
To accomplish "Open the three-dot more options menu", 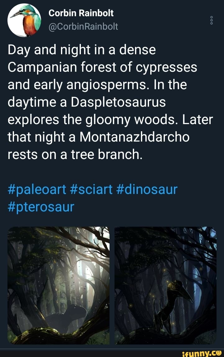I will pos(212,20).
